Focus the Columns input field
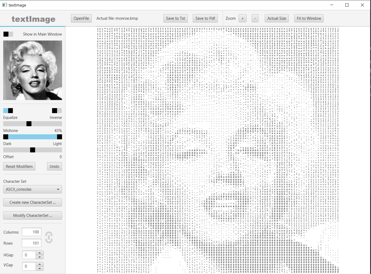The width and height of the screenshot is (371, 274). tap(32, 232)
